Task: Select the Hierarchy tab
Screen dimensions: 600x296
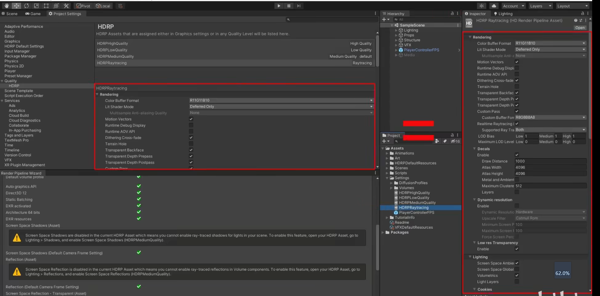Action: [x=394, y=14]
